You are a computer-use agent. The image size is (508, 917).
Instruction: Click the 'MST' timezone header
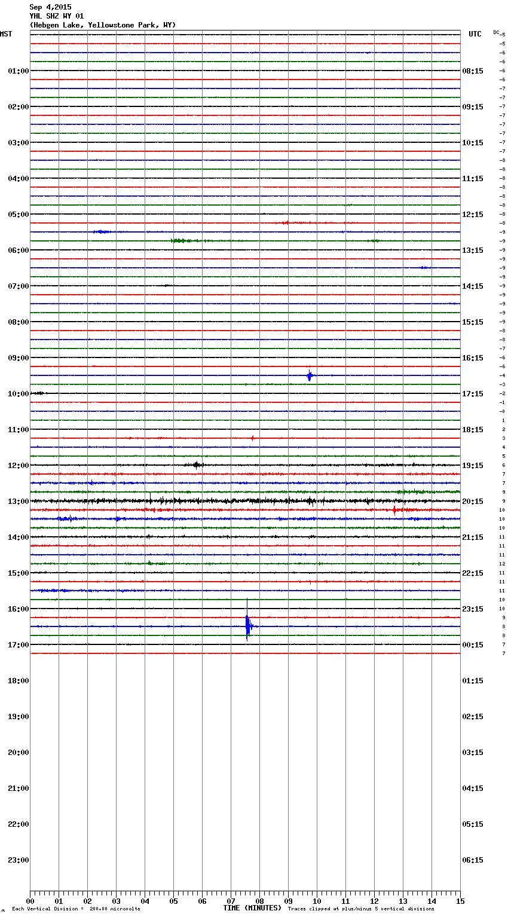(6, 34)
